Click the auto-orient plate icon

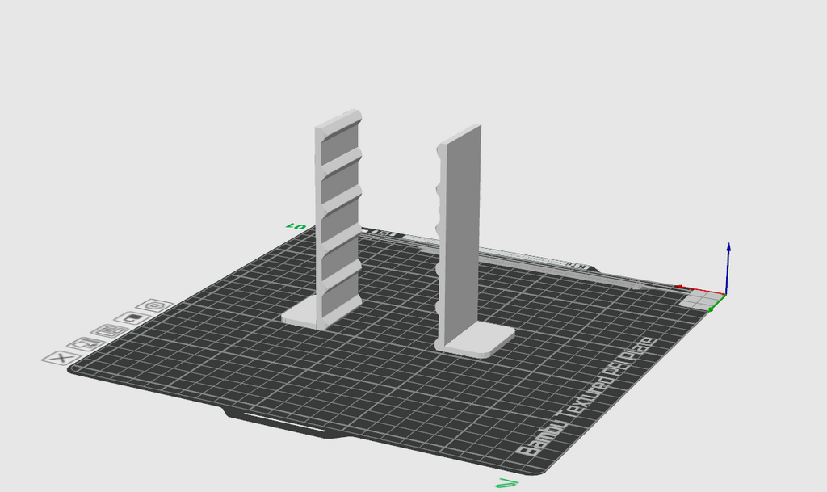coord(86,344)
